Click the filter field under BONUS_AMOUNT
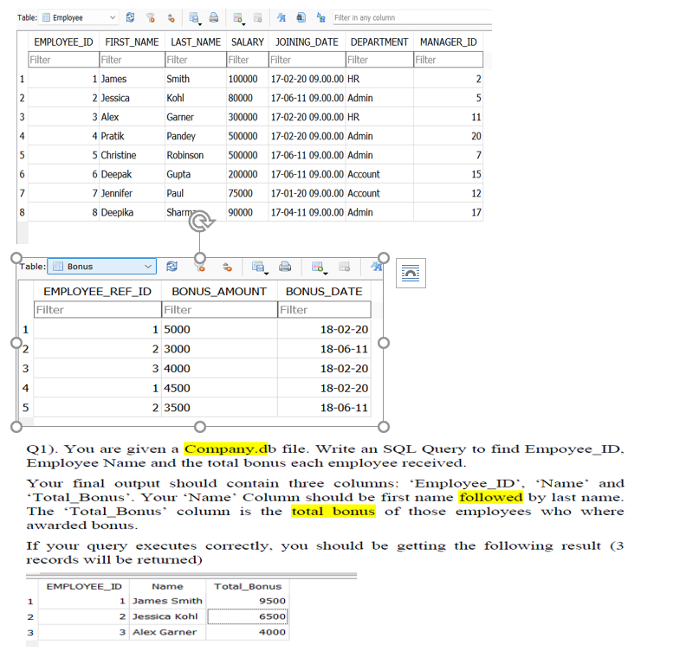Image resolution: width=686 pixels, height=671 pixels. click(x=219, y=310)
